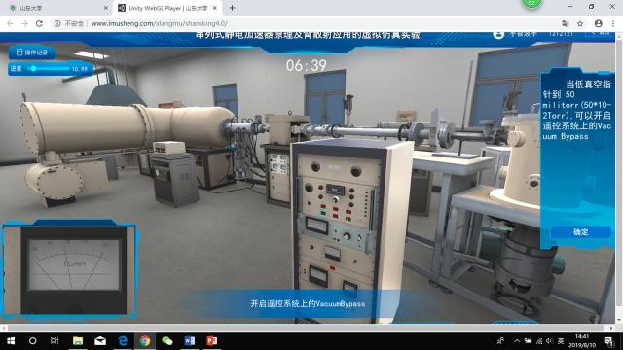Open Word from the taskbar

tap(190, 341)
